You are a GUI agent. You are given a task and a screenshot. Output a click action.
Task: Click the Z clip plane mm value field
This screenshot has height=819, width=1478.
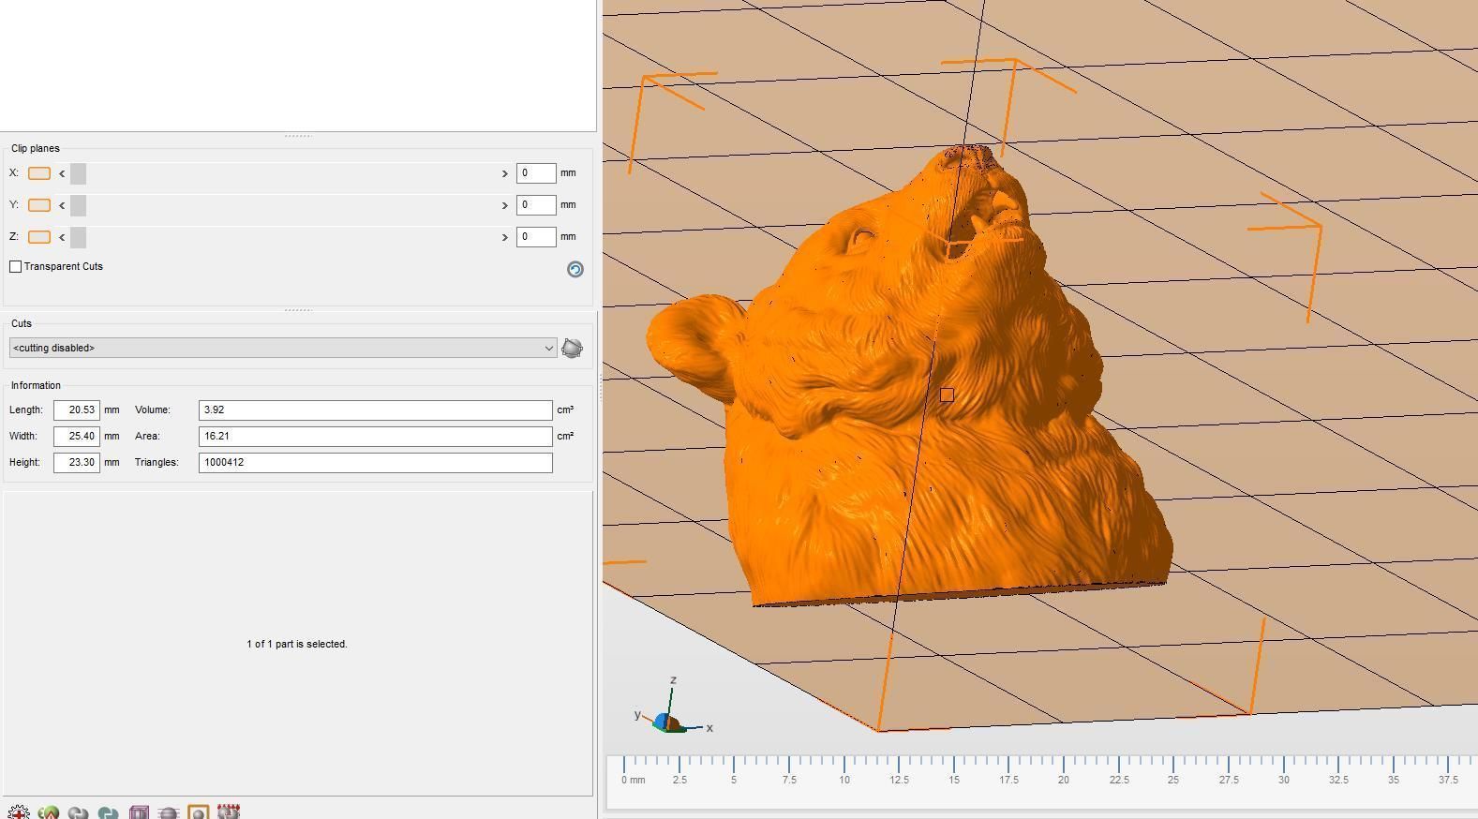point(536,237)
